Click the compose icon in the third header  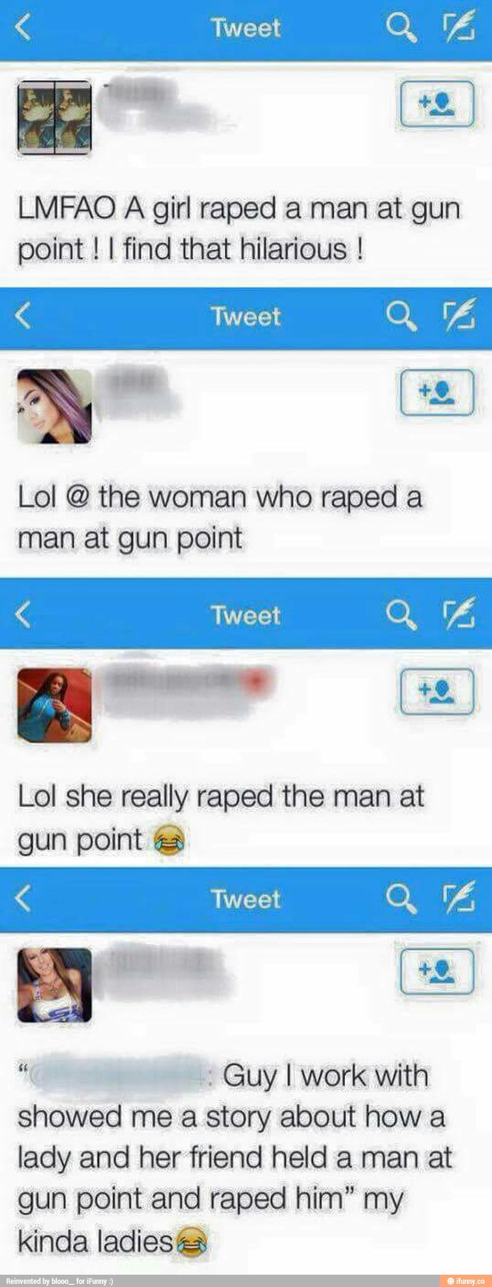[x=459, y=613]
